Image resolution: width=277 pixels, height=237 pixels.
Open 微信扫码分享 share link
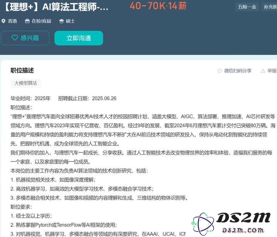[238, 71]
